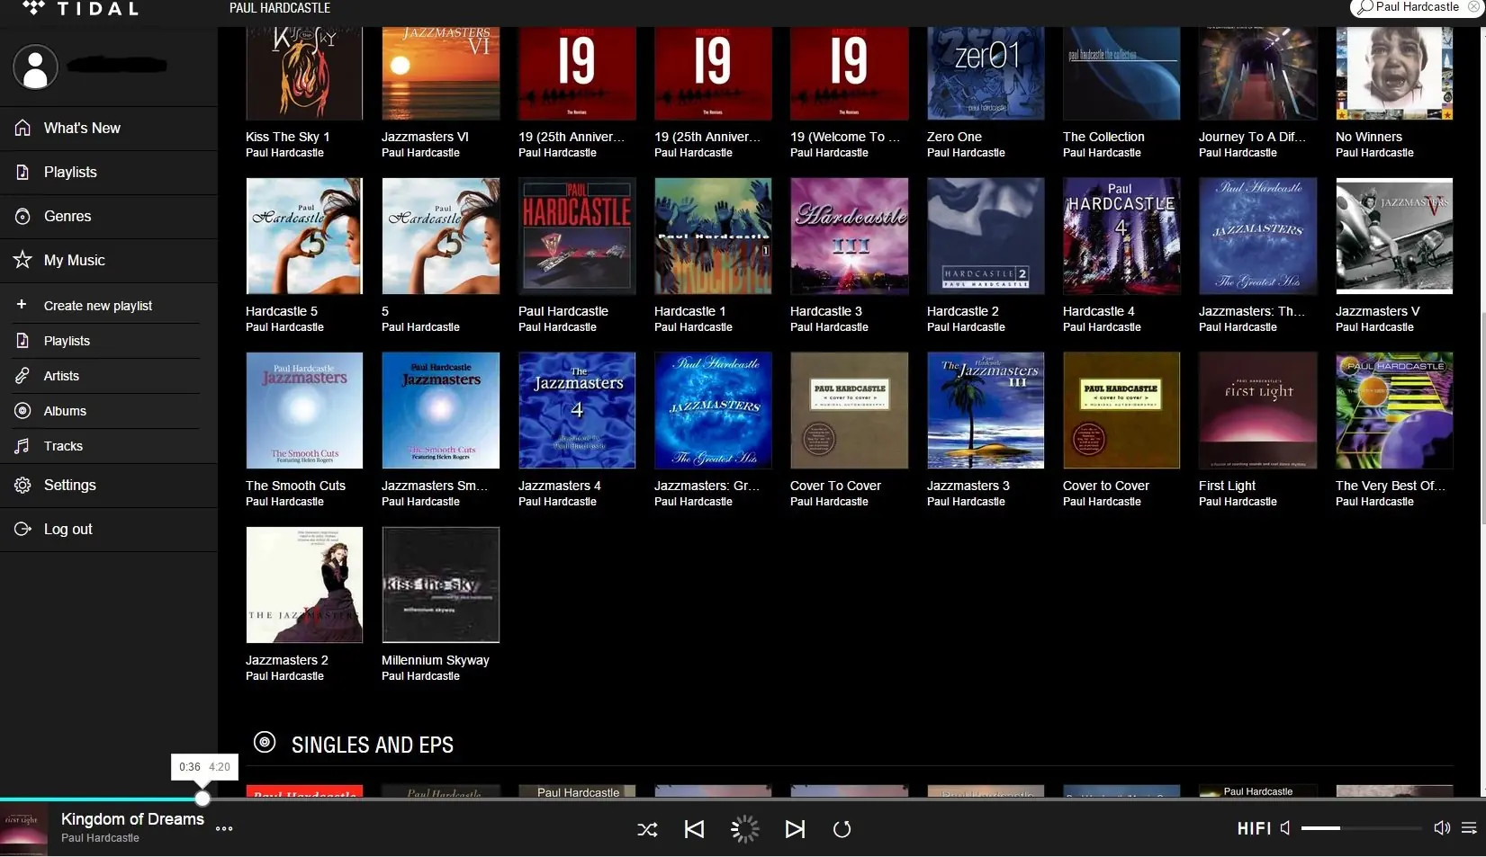Skip to previous track

[x=694, y=829]
